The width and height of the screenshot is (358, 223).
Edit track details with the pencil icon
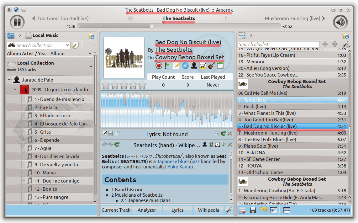pyautogui.click(x=176, y=66)
